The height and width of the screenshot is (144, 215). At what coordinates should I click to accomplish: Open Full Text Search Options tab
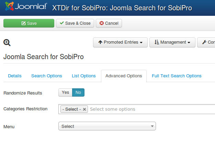tap(177, 76)
